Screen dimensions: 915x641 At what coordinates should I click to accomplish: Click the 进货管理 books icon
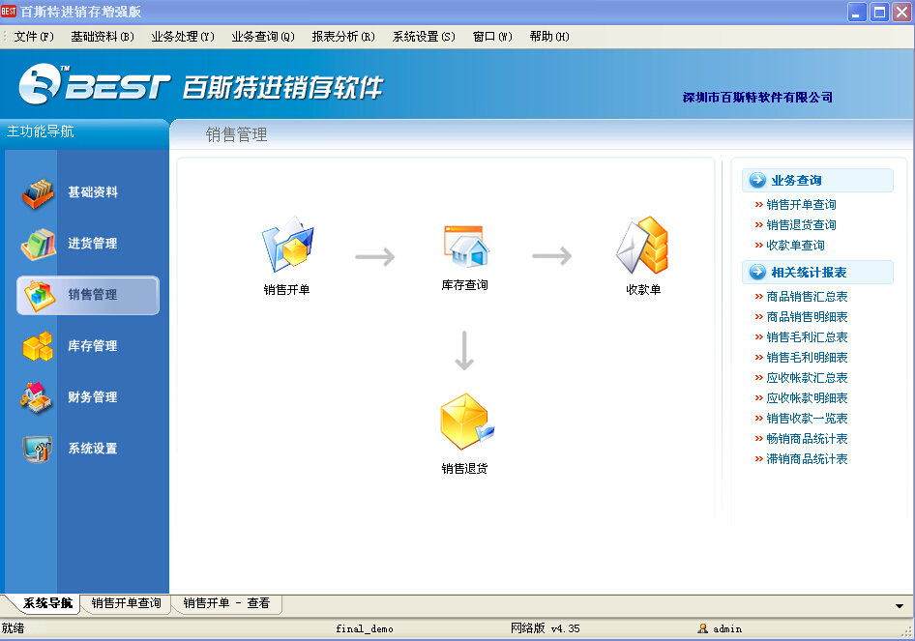click(x=38, y=245)
